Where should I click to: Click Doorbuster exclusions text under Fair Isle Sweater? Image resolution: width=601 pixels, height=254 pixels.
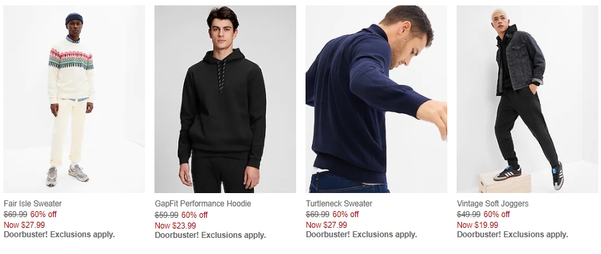(x=59, y=235)
